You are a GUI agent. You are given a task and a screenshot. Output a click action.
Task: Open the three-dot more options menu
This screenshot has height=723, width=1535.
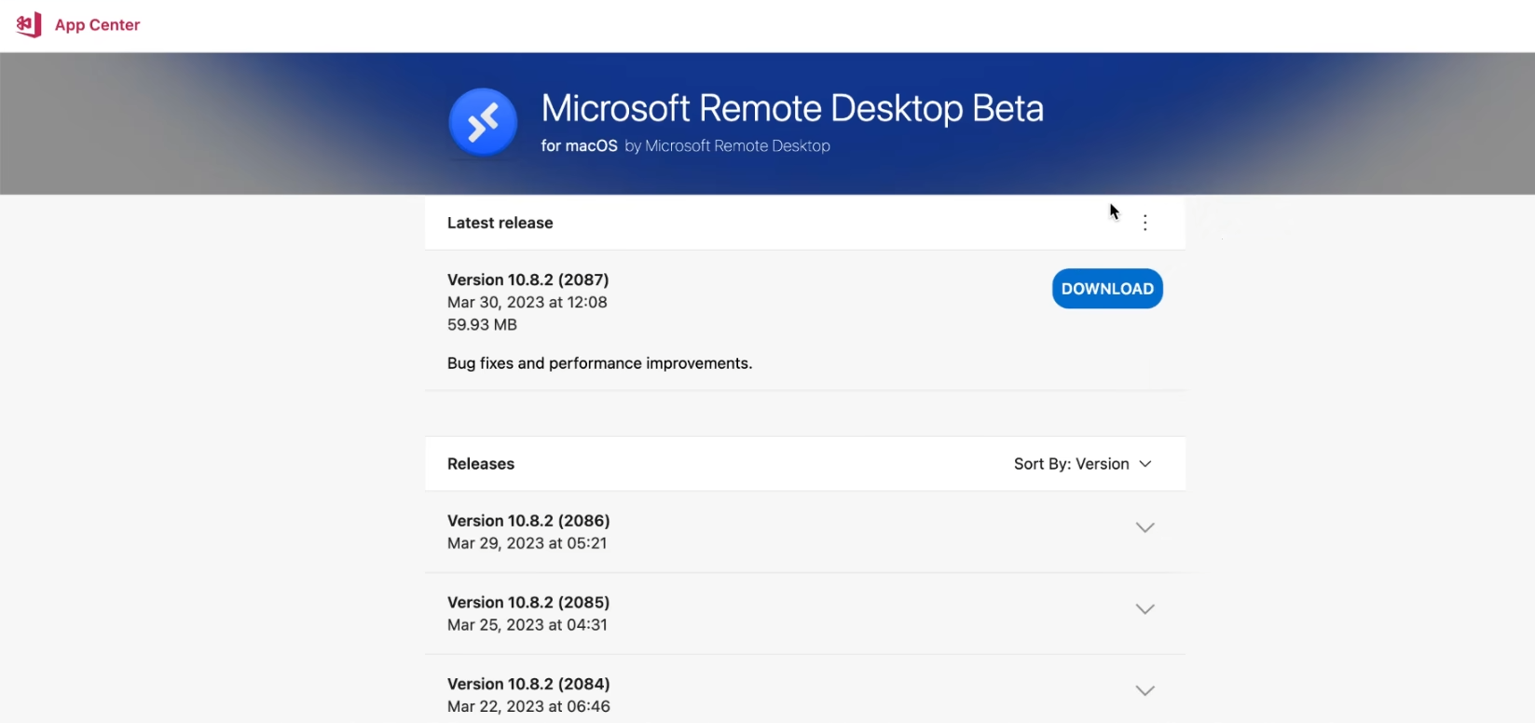(1144, 223)
